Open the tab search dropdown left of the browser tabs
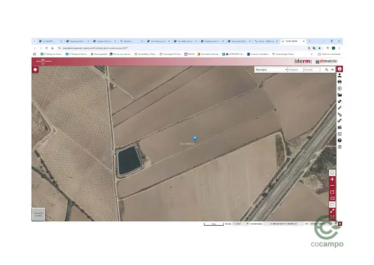This screenshot has height=265, width=374. [x=34, y=41]
